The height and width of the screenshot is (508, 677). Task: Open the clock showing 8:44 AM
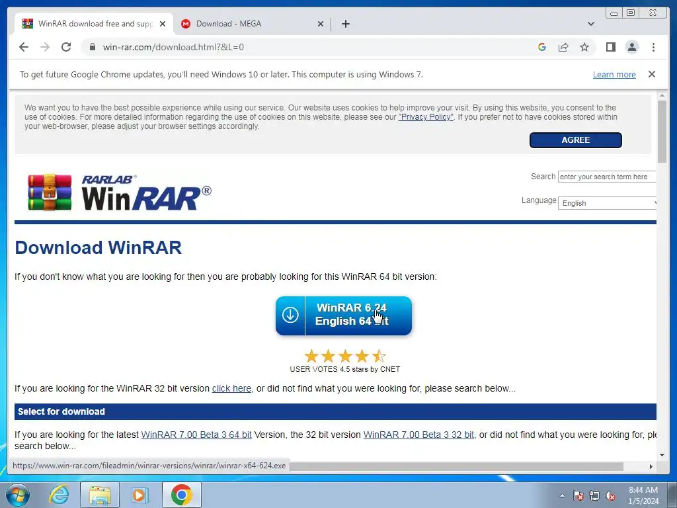643,495
